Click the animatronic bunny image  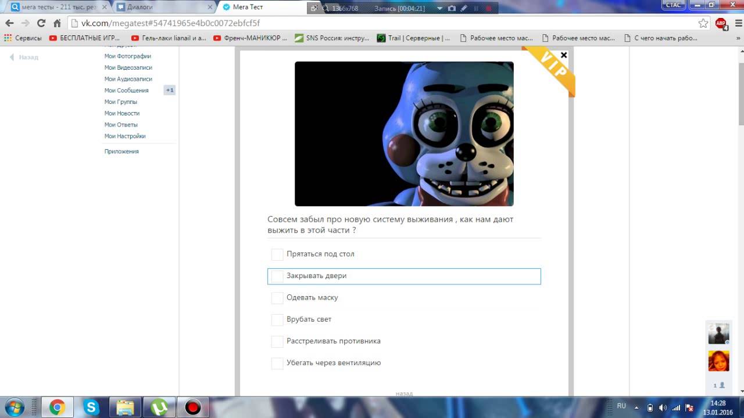404,134
